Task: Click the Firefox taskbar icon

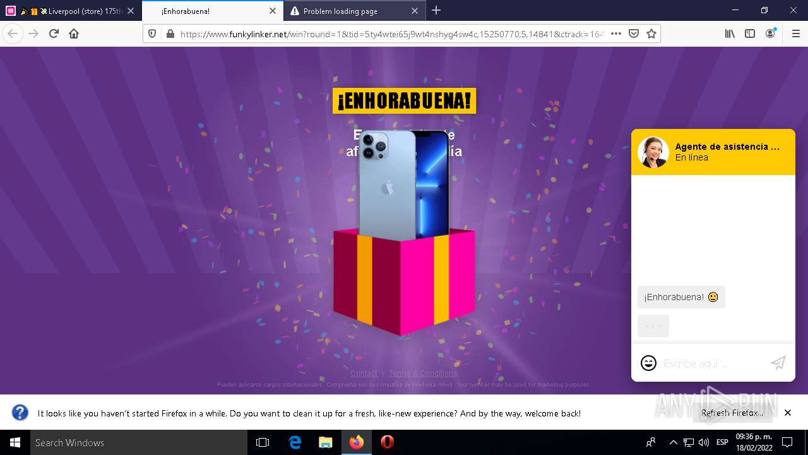Action: [x=357, y=442]
